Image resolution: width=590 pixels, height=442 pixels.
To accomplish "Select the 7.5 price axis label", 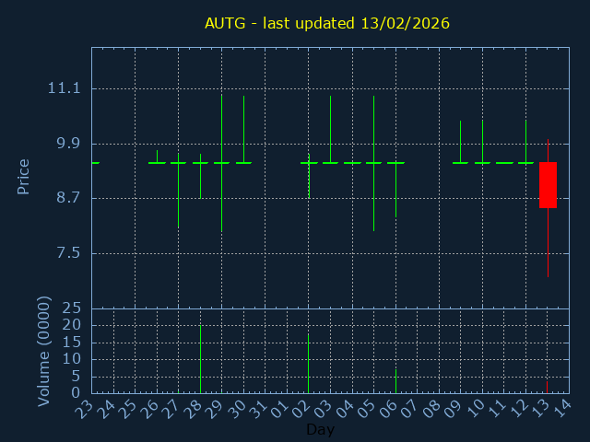I will point(68,253).
